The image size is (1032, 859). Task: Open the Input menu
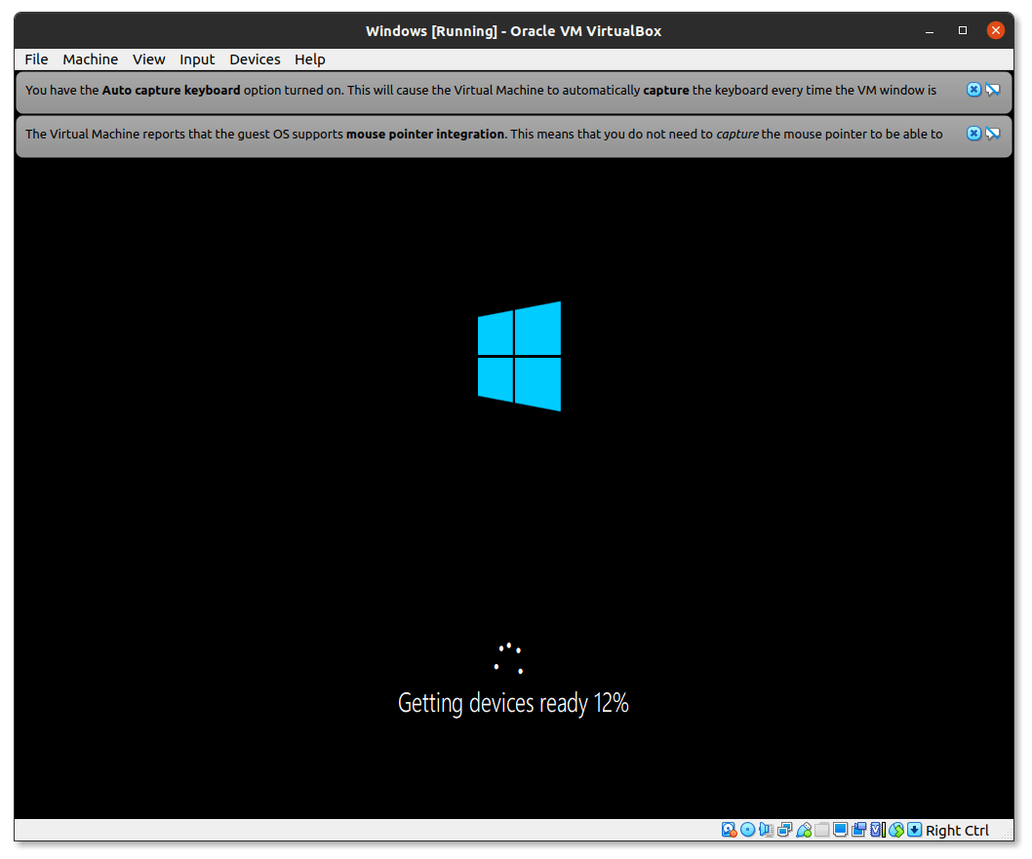pos(197,59)
